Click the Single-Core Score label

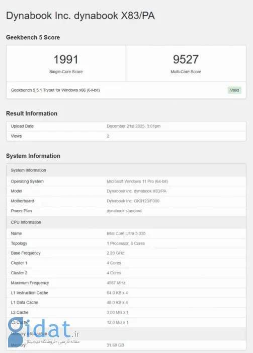click(x=66, y=72)
